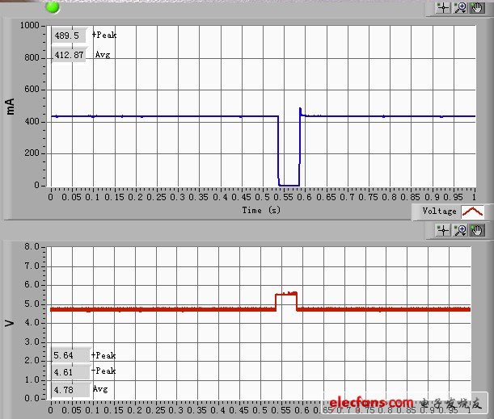Click the green status LED indicator
Viewport: 494px width, 419px height.
[53, 7]
